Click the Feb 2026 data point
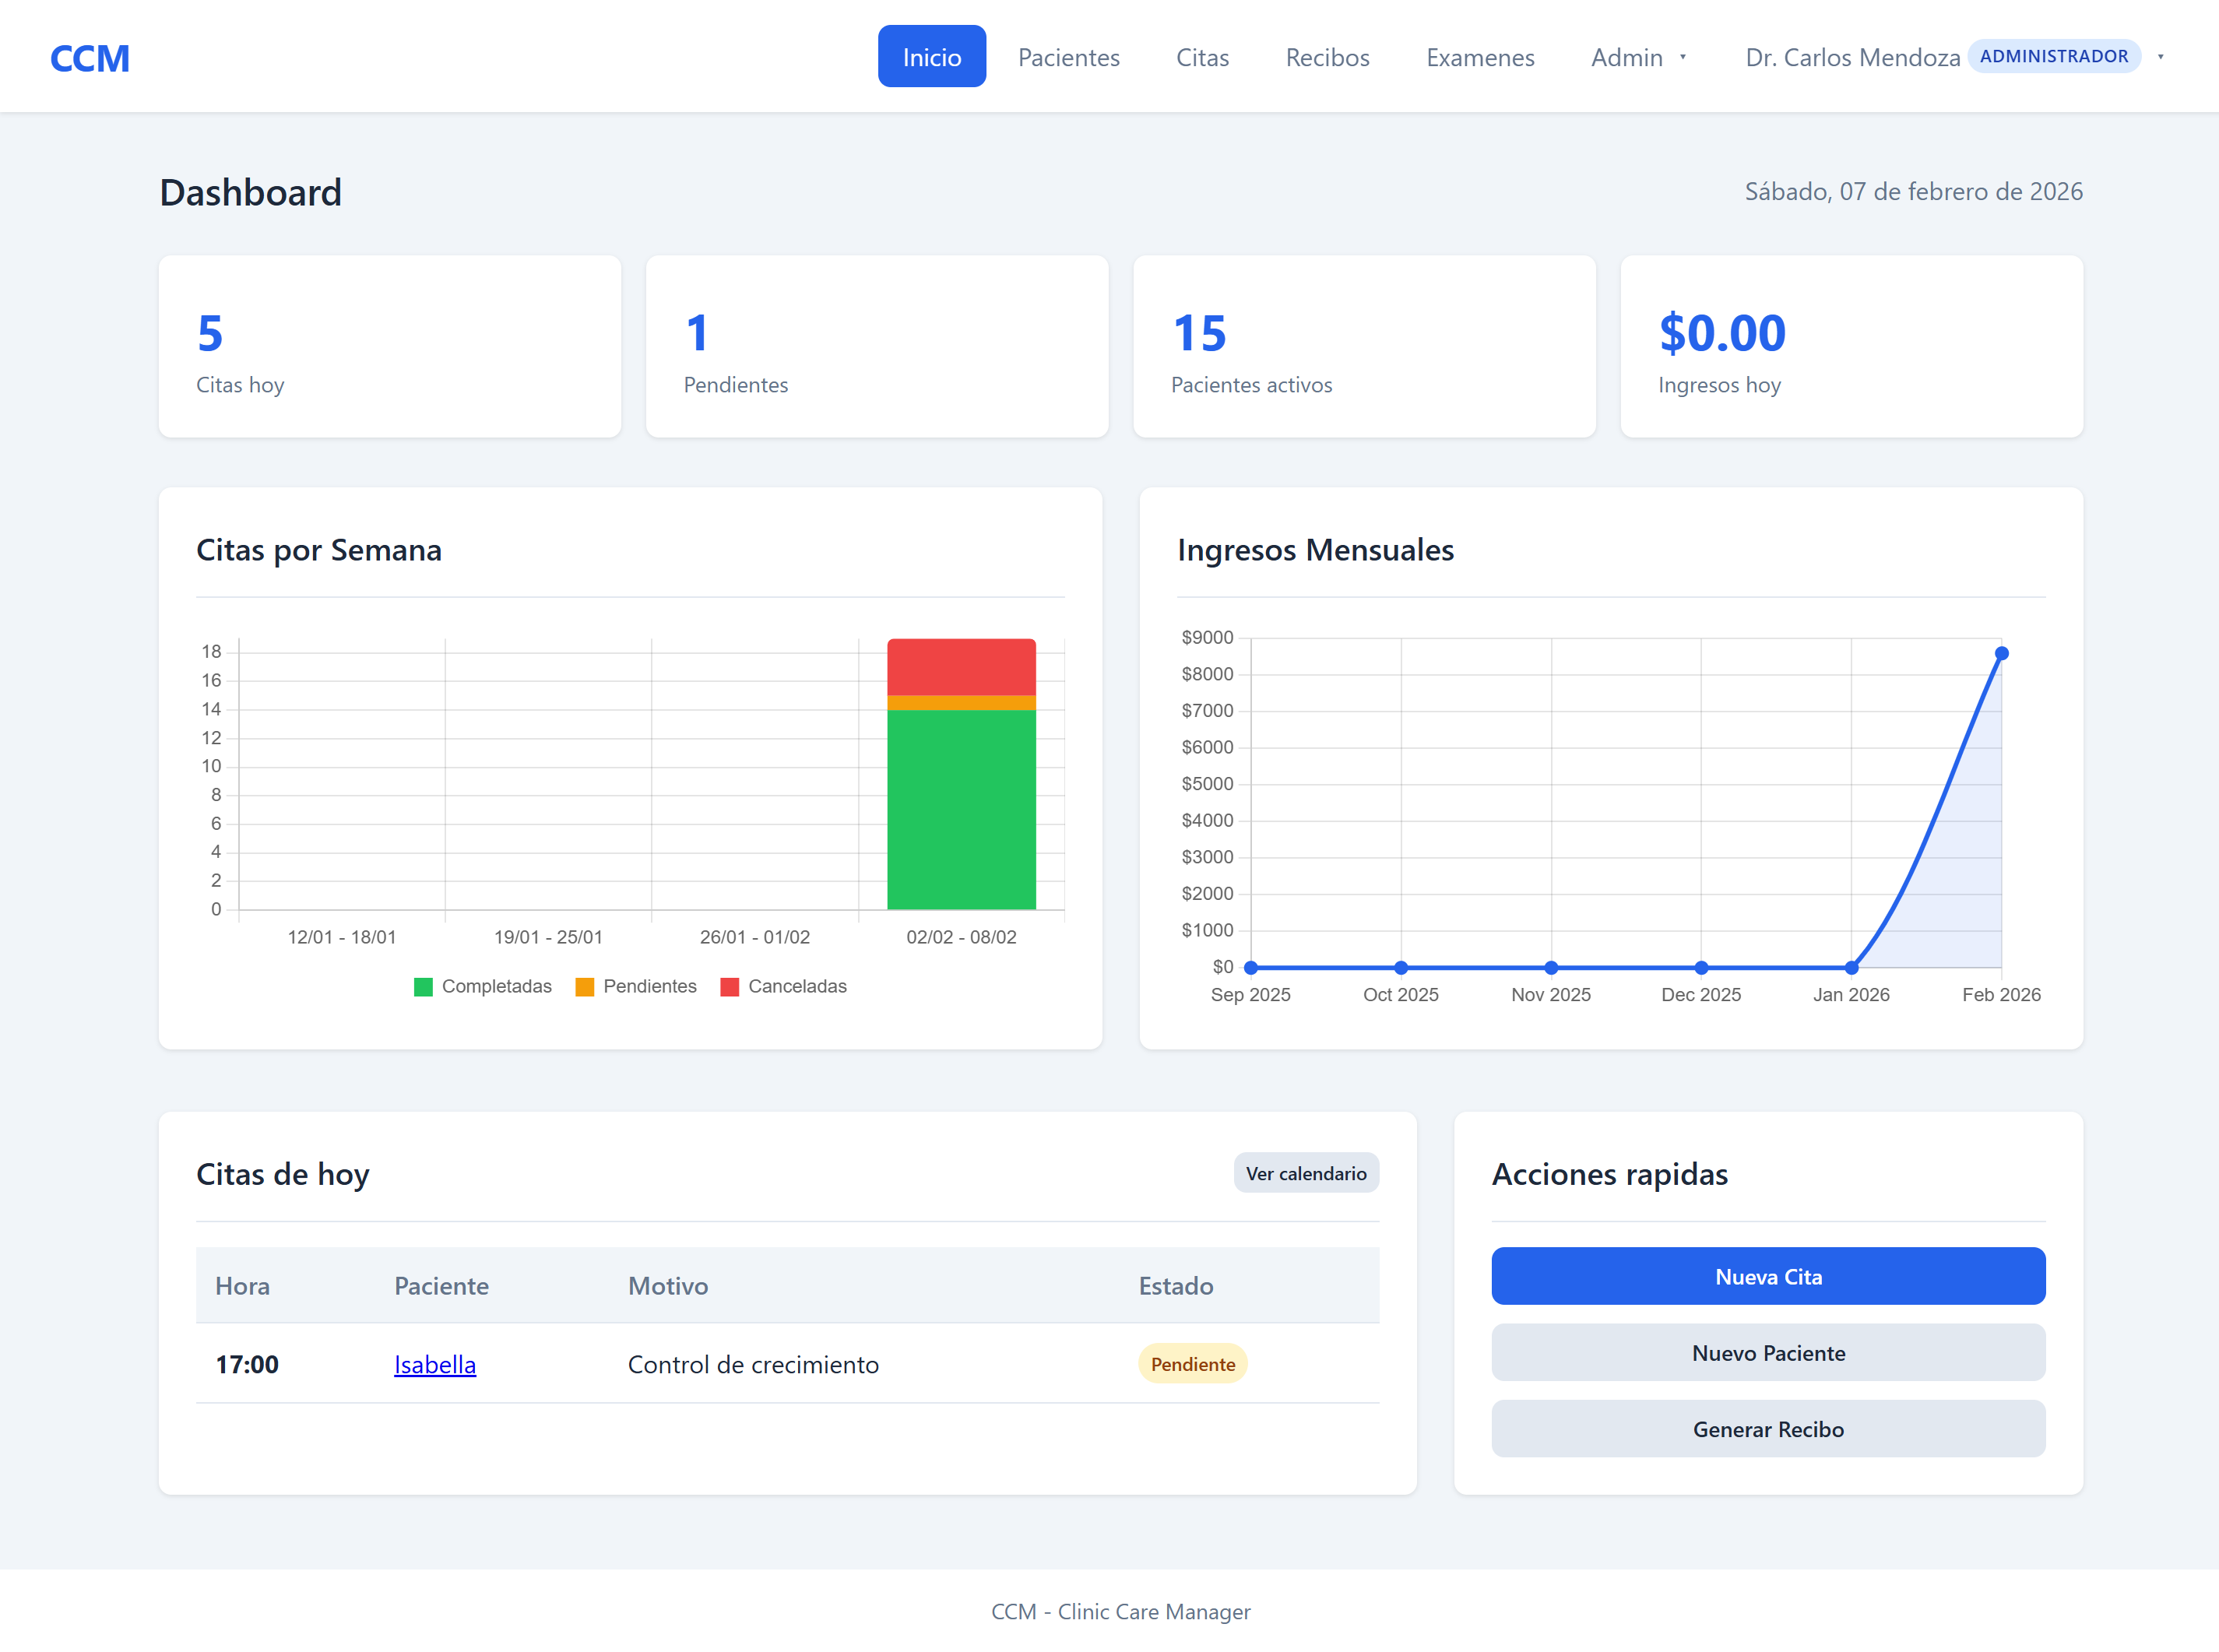Screen dimensions: 2219x1652 [2001, 652]
